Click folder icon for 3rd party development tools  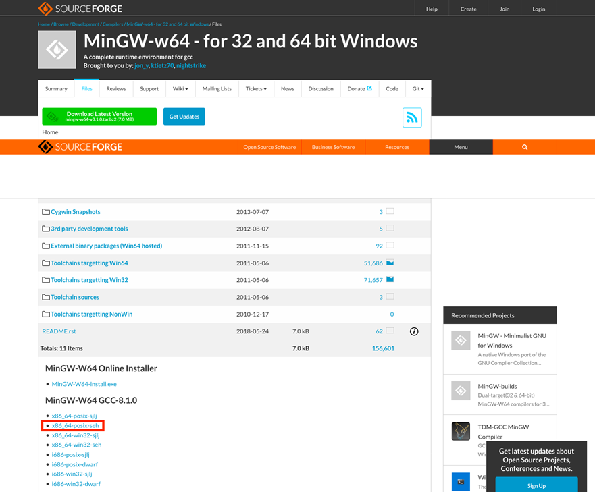click(46, 229)
